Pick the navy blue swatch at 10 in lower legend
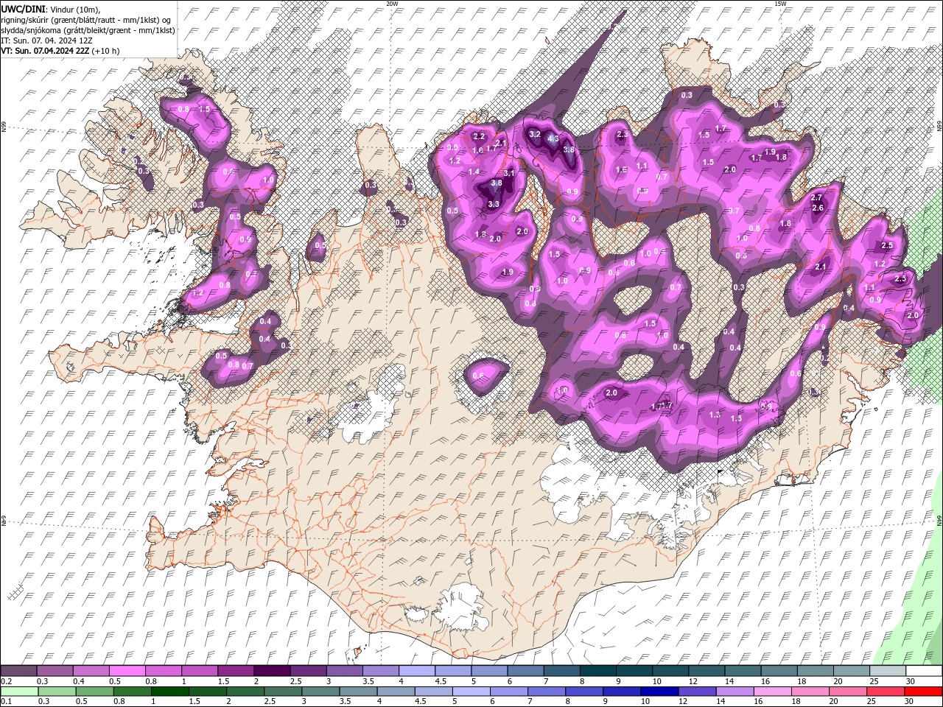Viewport: 943px width, 707px height. (x=659, y=692)
